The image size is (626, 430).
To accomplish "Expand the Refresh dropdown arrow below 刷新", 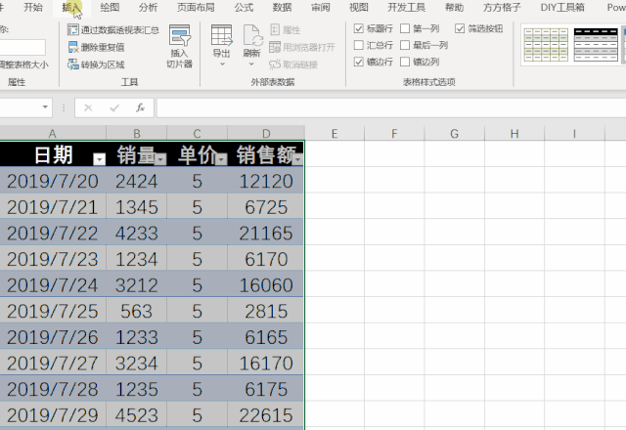I will coord(251,64).
